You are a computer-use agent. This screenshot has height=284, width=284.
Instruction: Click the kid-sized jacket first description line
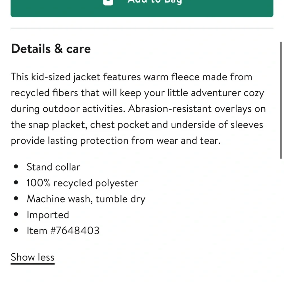click(131, 77)
